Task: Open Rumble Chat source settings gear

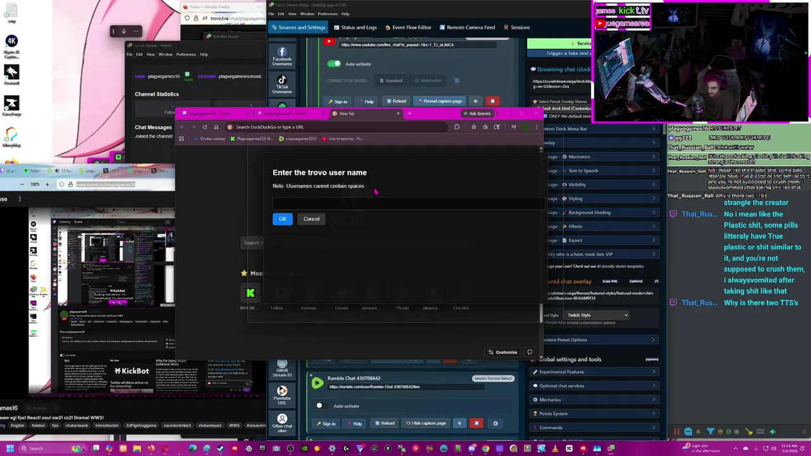Action: tap(495, 423)
